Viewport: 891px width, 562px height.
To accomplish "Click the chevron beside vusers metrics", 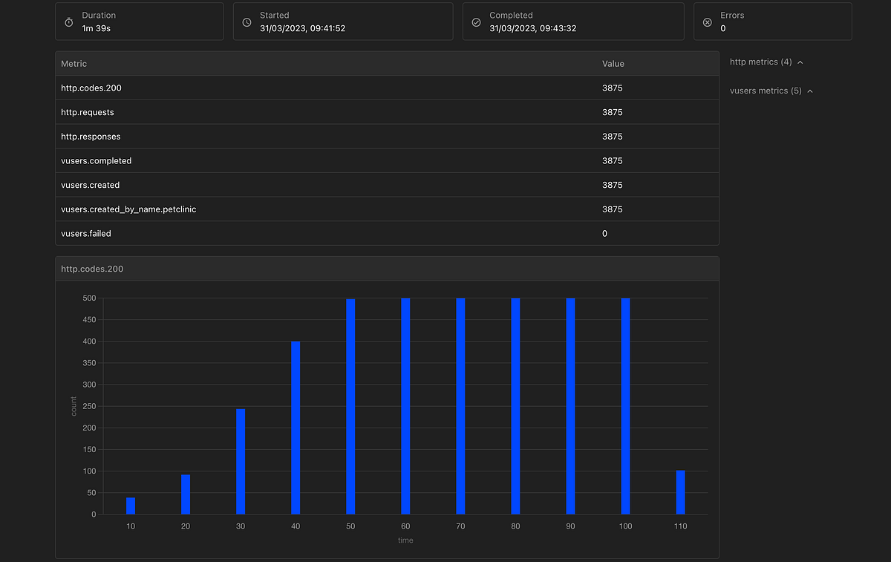I will point(810,91).
